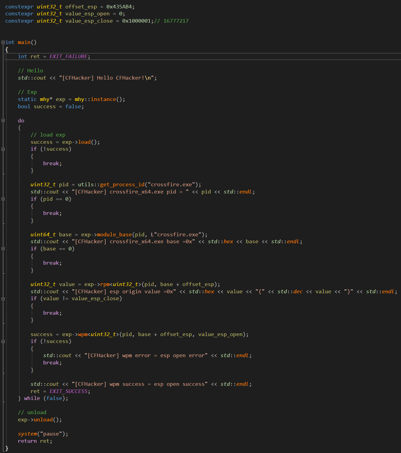401x453 pixels.
Task: Click the exp->unload() call
Action: click(43, 420)
